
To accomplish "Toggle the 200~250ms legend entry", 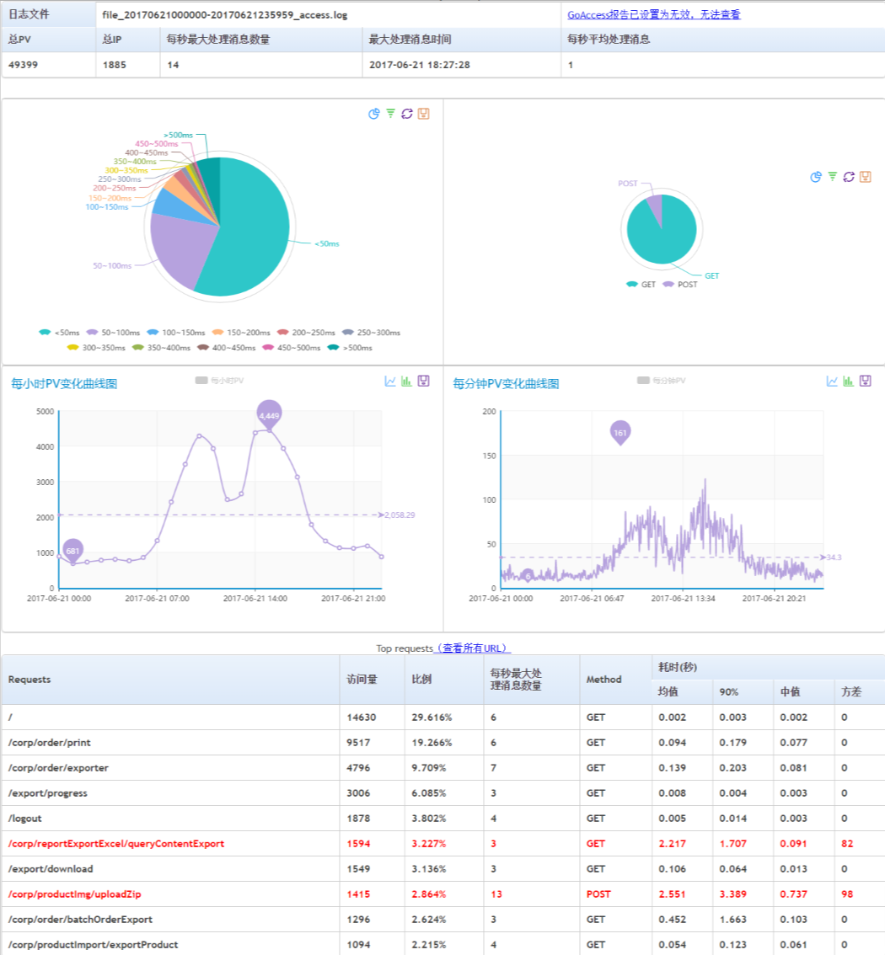I will tap(306, 333).
